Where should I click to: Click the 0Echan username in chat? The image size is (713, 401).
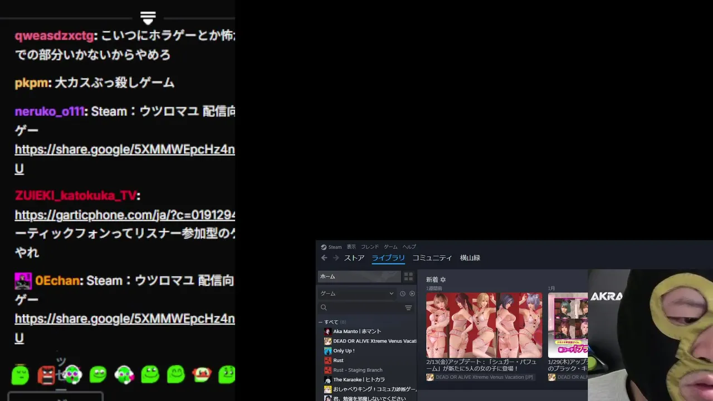coord(57,281)
